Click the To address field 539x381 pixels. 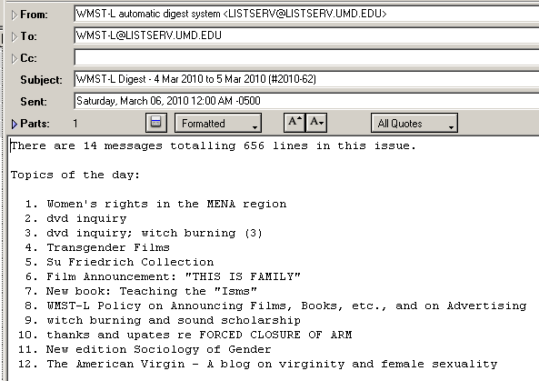[x=306, y=35]
